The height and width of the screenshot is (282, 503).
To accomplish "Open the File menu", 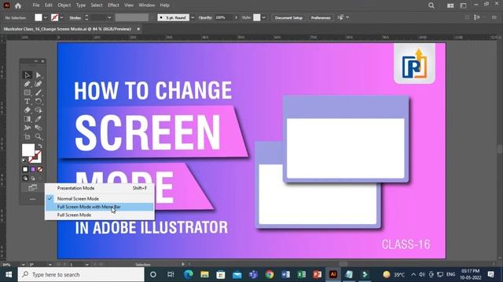I will point(36,5).
